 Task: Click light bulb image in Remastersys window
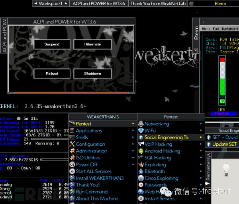226,169
